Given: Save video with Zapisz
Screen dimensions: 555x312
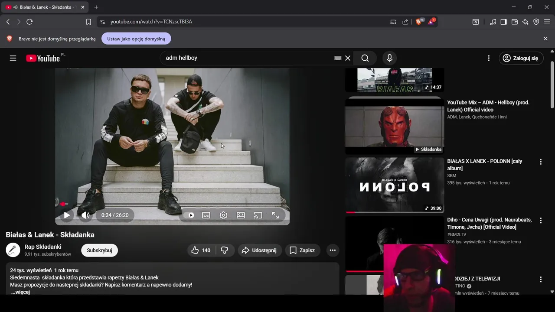Looking at the screenshot, I should pyautogui.click(x=303, y=250).
